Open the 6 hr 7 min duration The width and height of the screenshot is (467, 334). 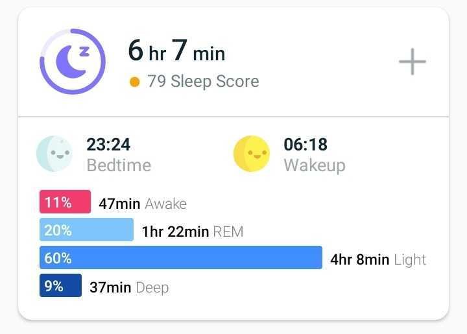[176, 51]
